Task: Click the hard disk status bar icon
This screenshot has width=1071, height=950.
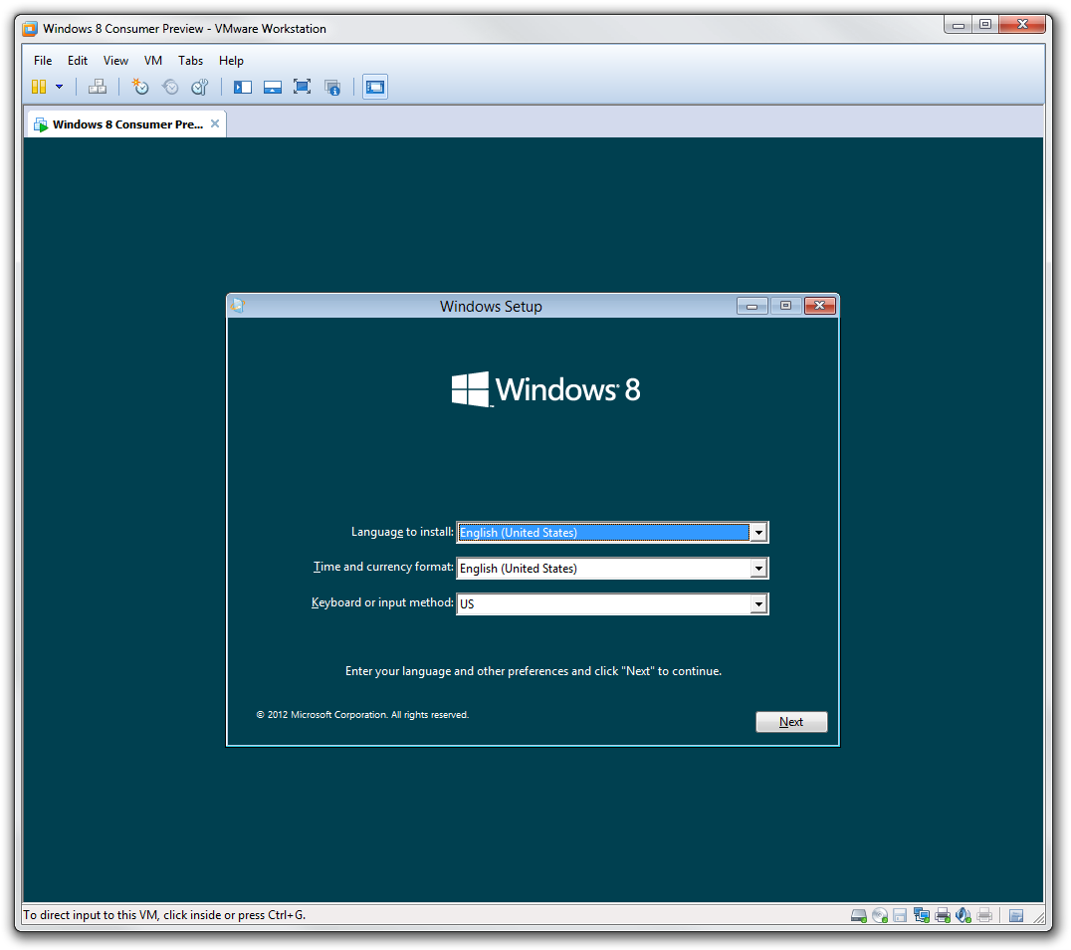Action: 859,915
